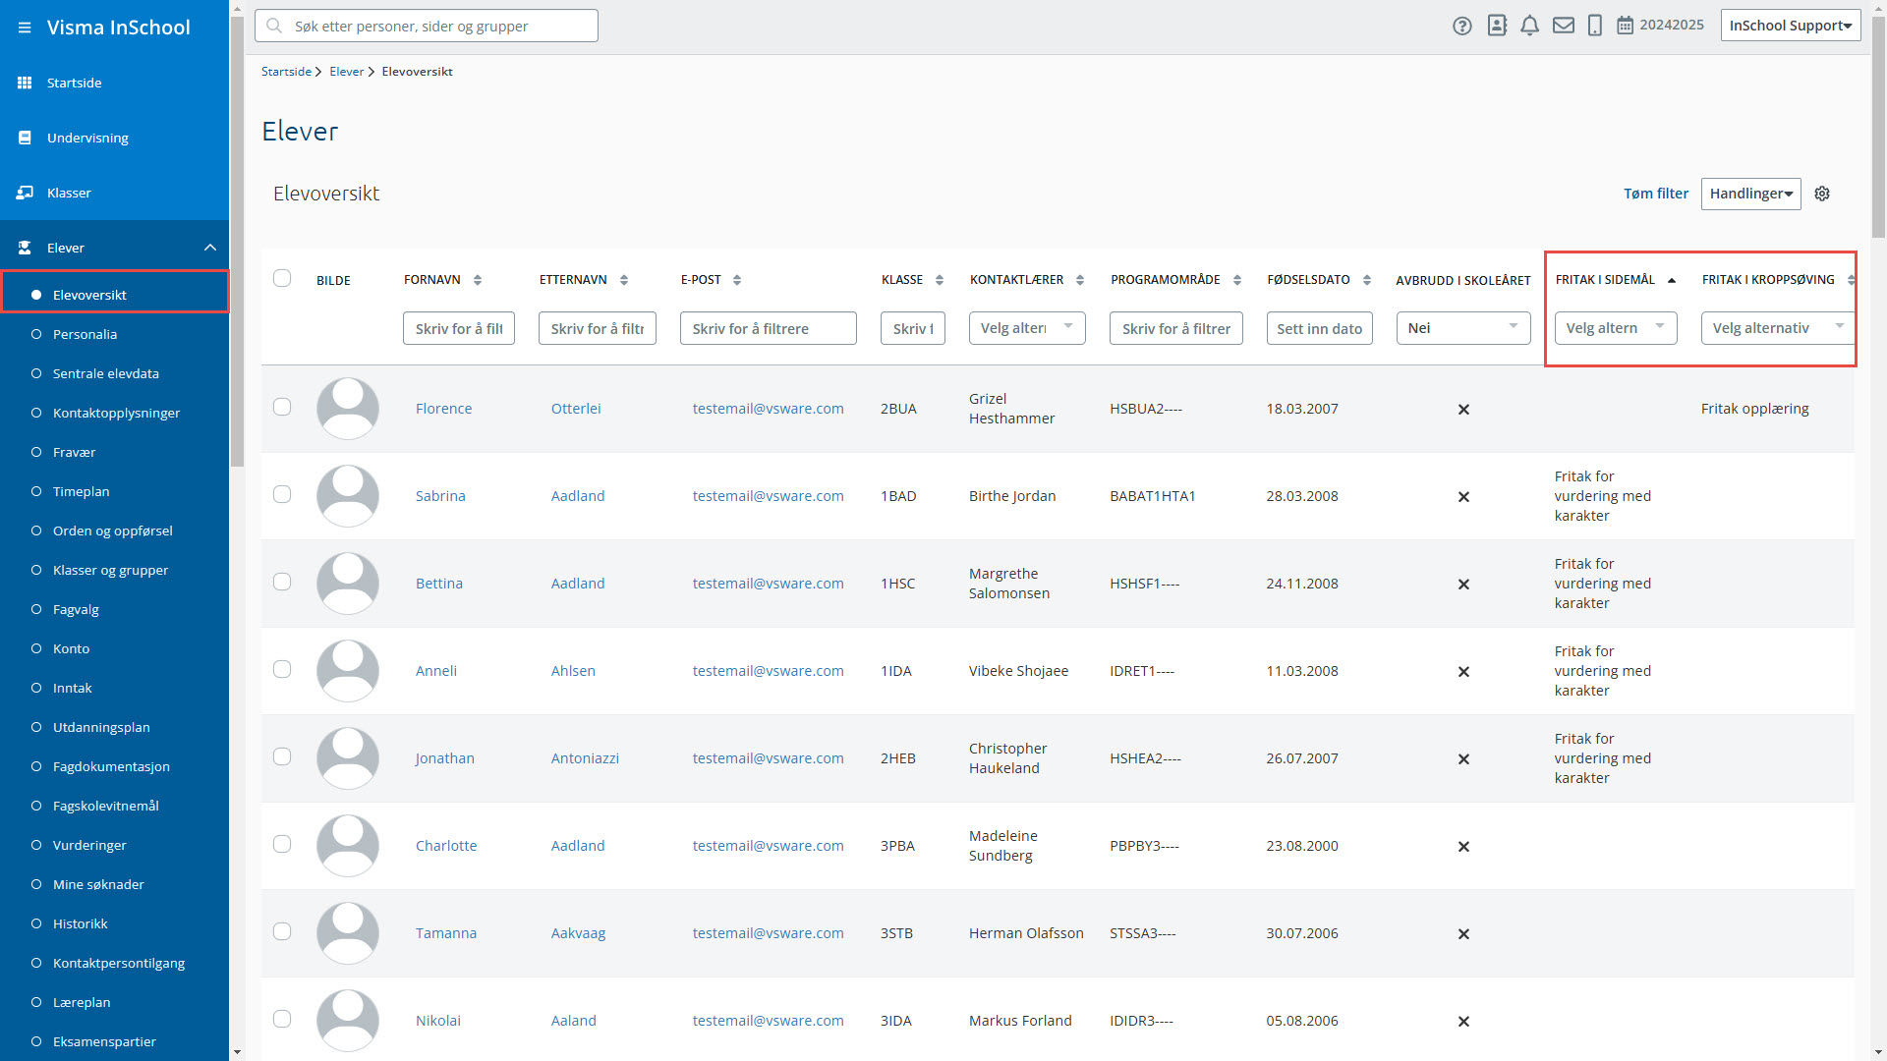Sort by Fornavn column arrows

(x=478, y=280)
